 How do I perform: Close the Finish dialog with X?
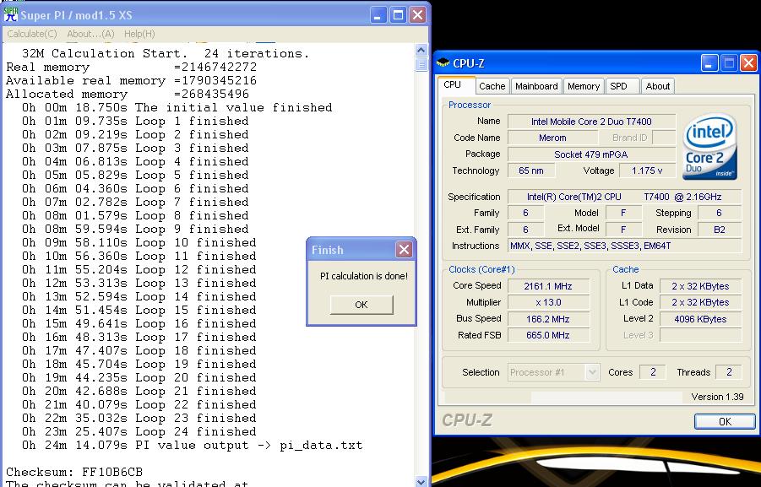coord(404,249)
